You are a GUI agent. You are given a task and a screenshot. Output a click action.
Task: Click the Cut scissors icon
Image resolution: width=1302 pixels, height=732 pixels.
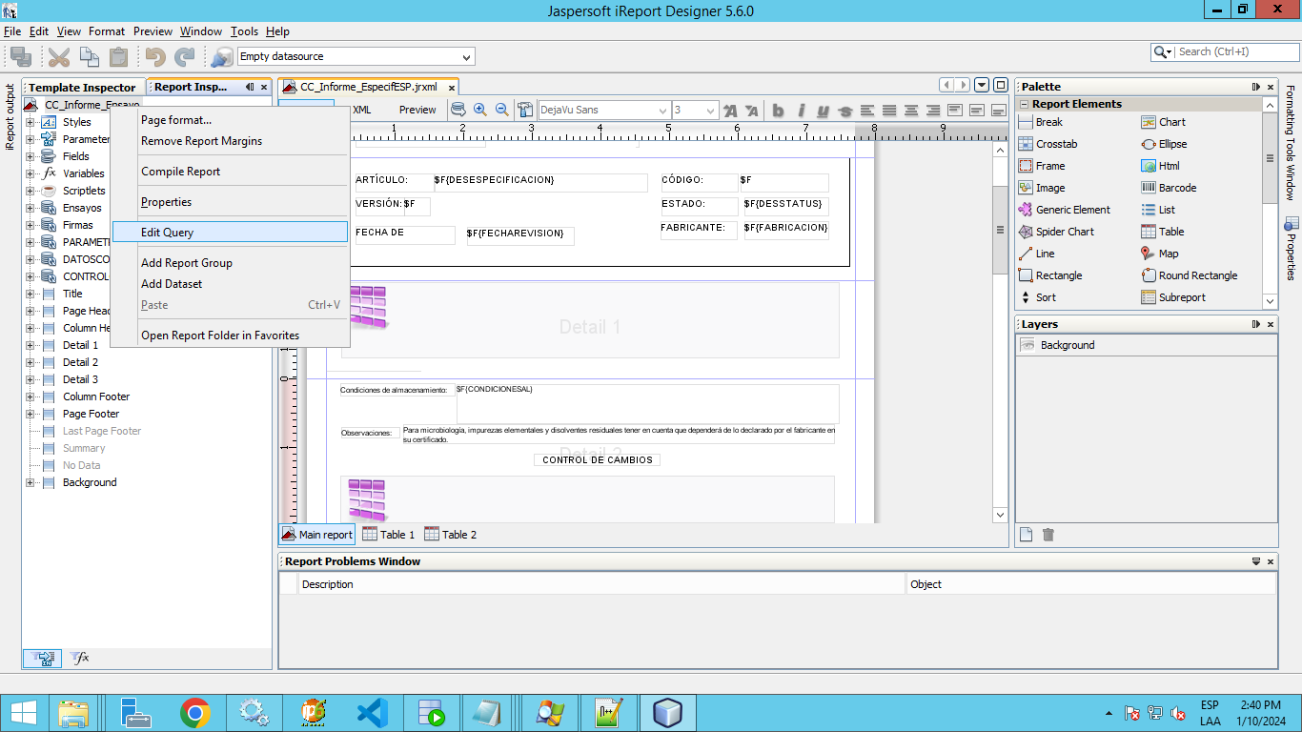[x=59, y=56]
